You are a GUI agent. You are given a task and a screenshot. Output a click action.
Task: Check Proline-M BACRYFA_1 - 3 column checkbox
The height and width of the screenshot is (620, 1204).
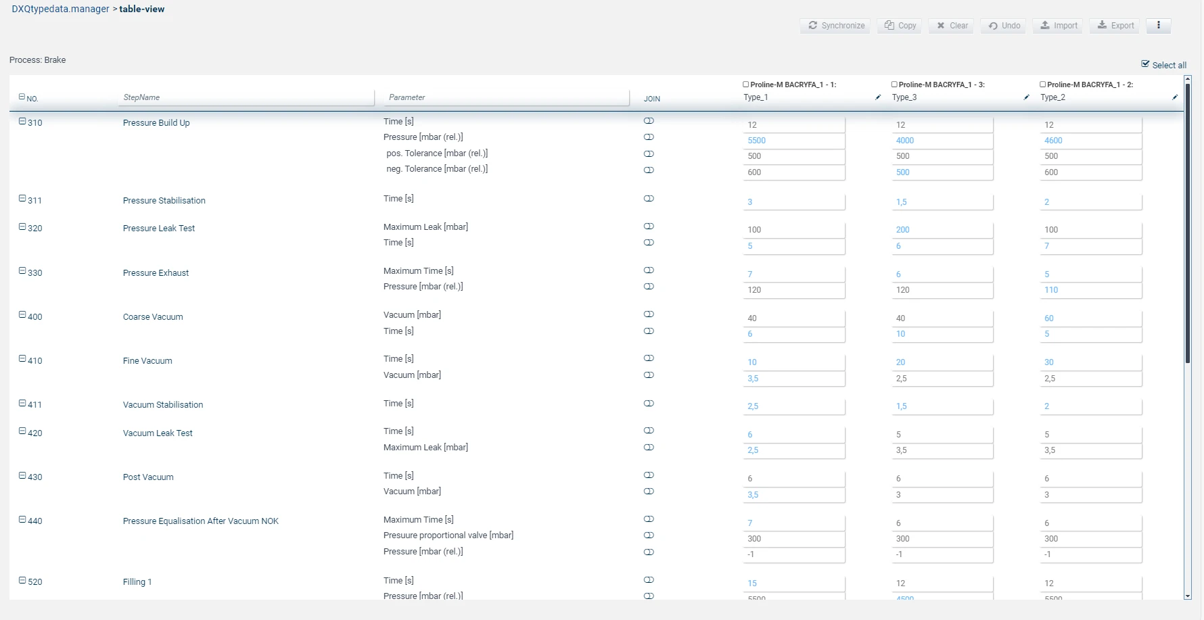894,85
